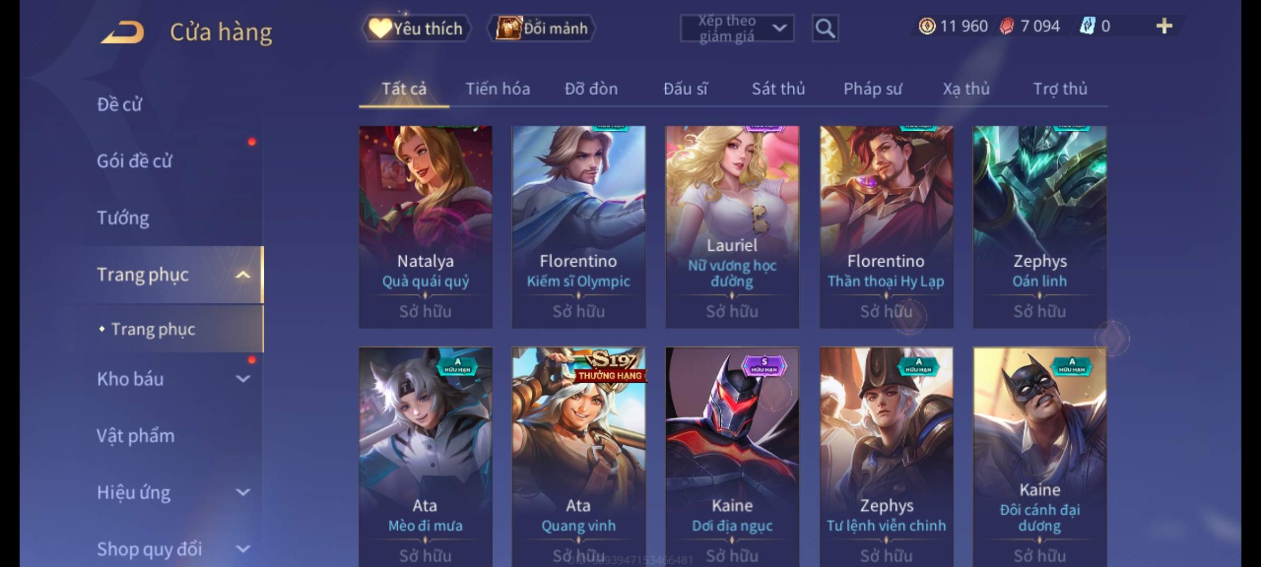Select Kaine Dơi địa ngục skin card
1261x567 pixels.
(x=732, y=457)
